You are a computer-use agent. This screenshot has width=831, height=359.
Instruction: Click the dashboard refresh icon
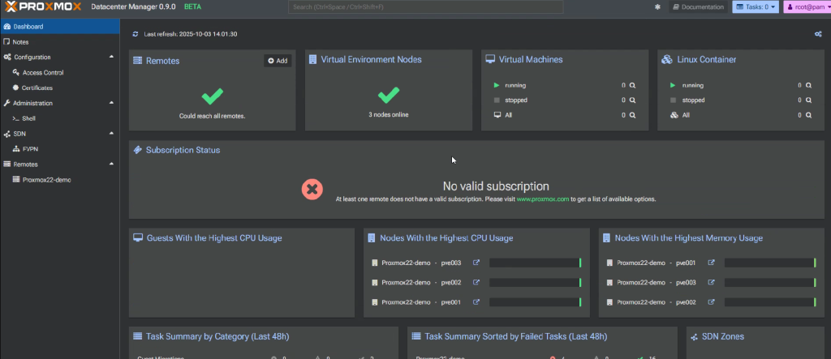click(x=136, y=34)
